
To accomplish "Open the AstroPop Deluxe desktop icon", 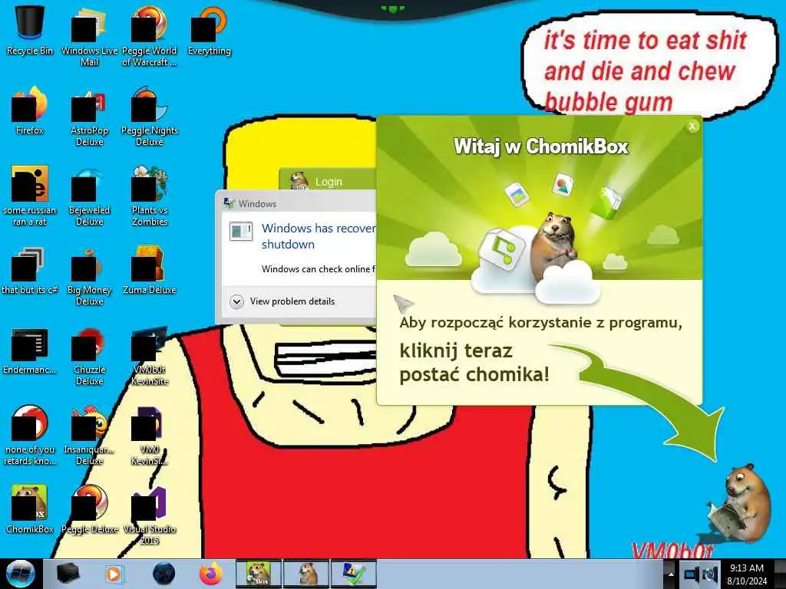I will point(89,117).
